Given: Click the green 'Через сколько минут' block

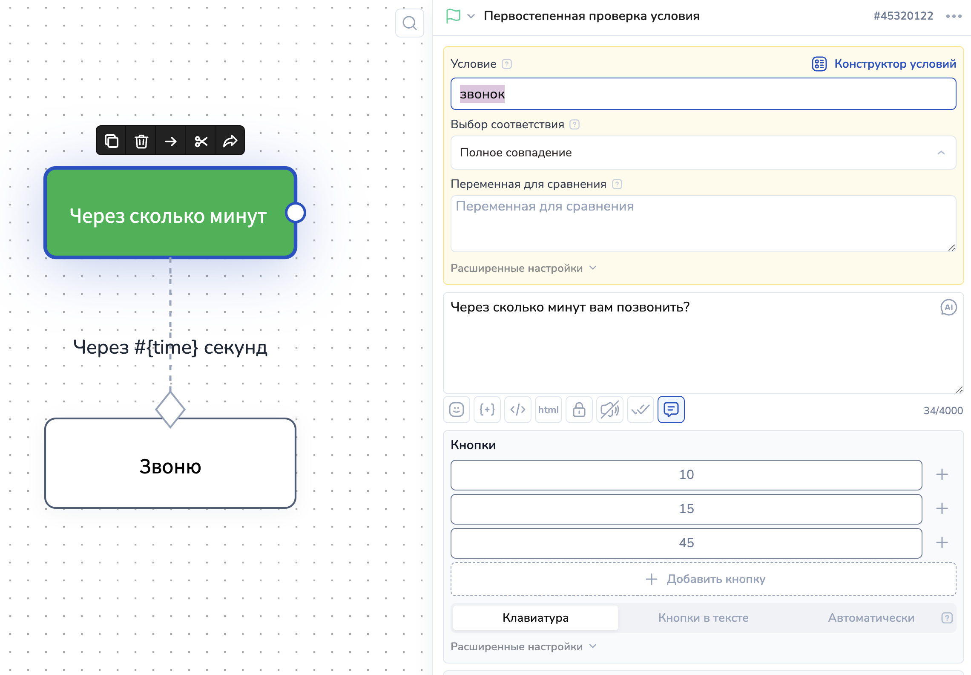Looking at the screenshot, I should (x=168, y=213).
